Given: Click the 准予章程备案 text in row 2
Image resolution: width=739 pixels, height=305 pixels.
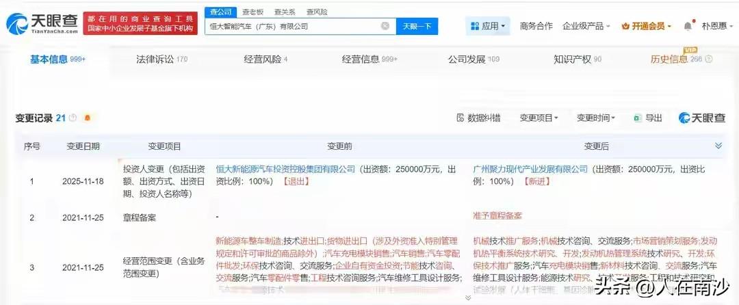Looking at the screenshot, I should point(497,216).
